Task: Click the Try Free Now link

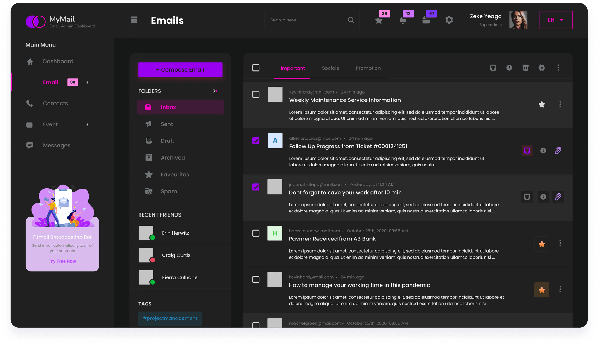Action: 62,261
